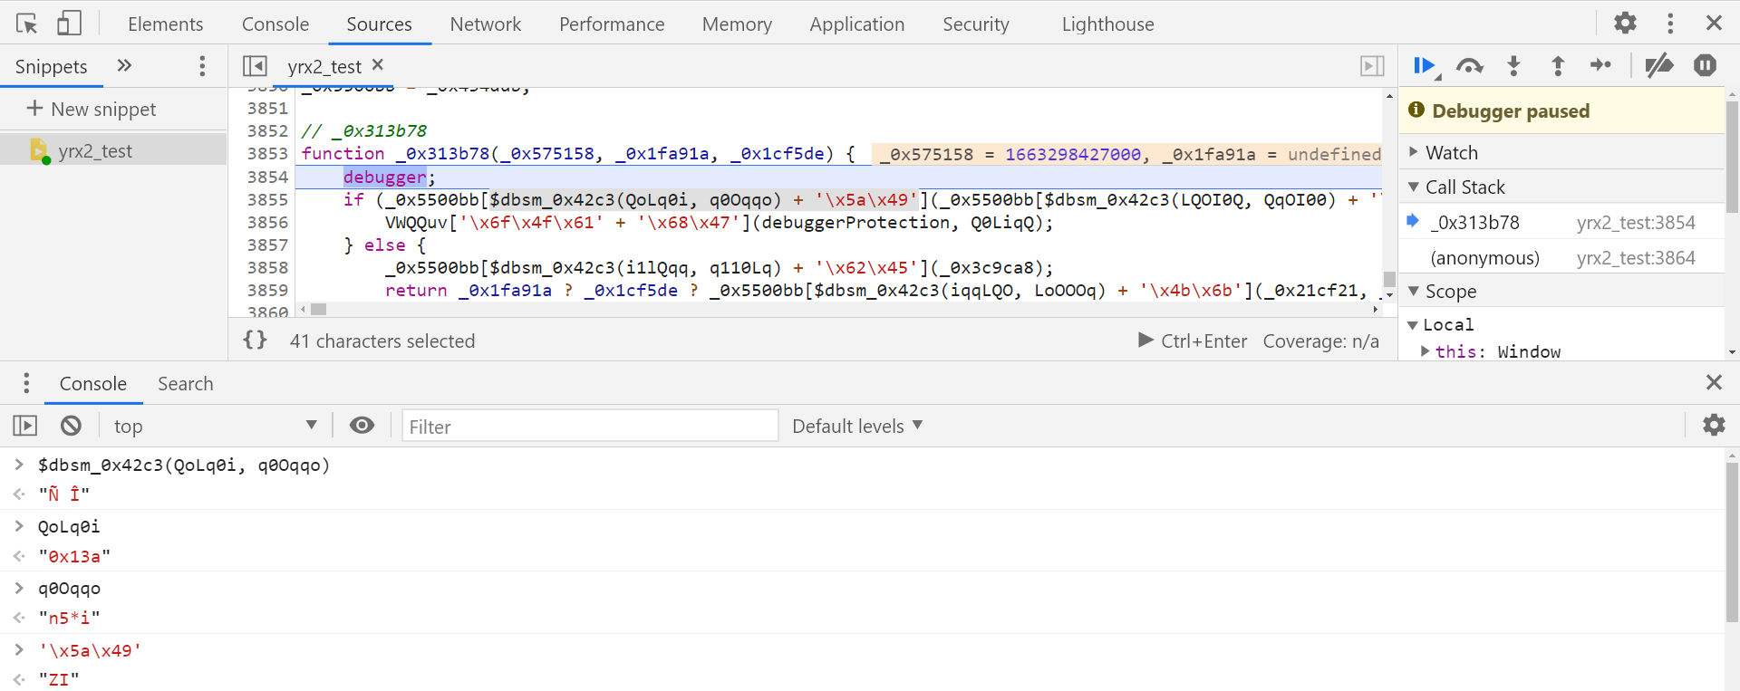Click the Step button
The width and height of the screenshot is (1740, 691).
point(1601,65)
